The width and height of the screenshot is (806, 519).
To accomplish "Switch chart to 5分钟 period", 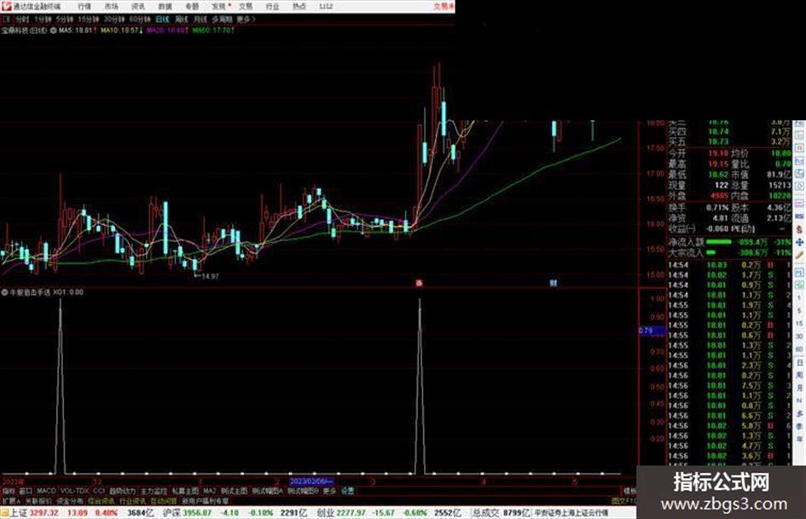I will coord(65,19).
